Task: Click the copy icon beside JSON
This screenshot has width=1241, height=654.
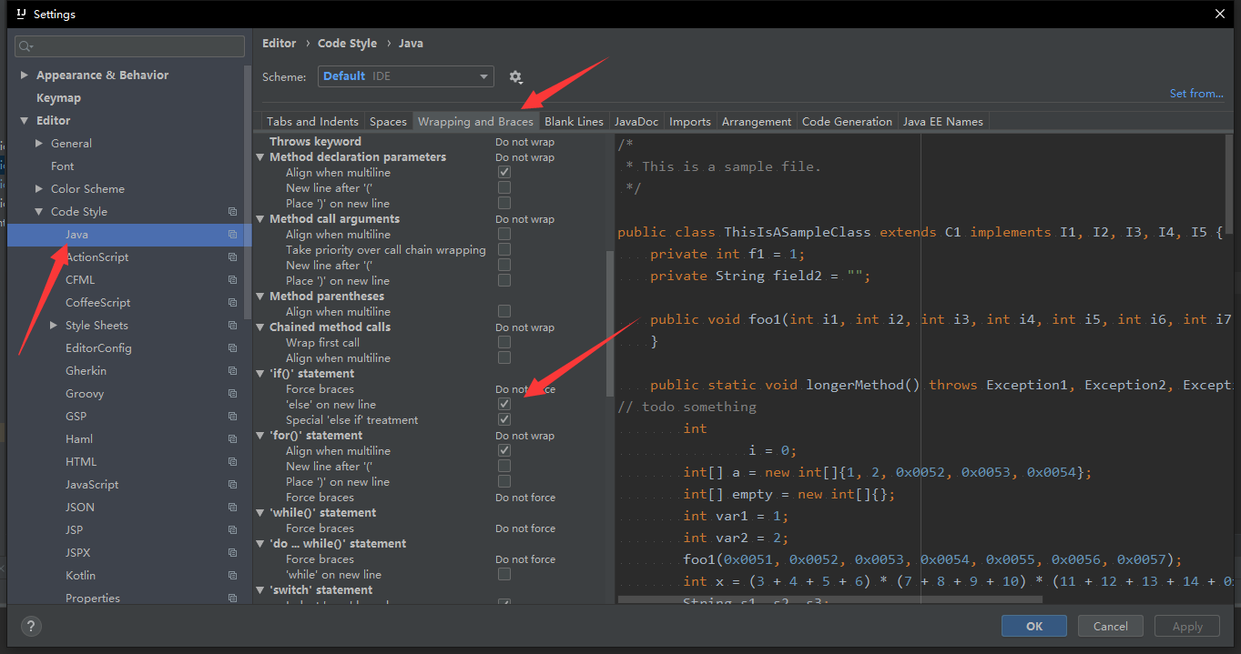Action: [232, 508]
